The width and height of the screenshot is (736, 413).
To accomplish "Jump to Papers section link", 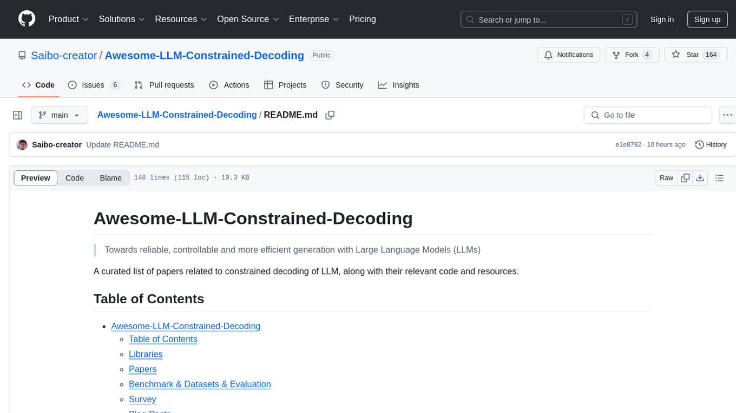I will point(143,369).
